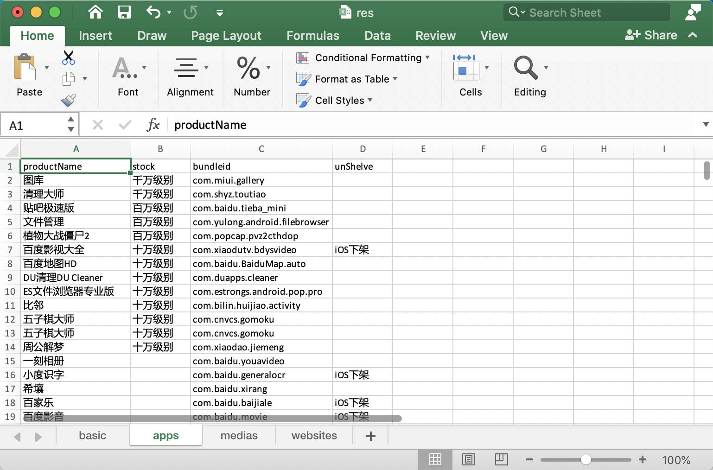Click the horizontal scrollbar thumb
This screenshot has width=713, height=470.
pos(212,419)
